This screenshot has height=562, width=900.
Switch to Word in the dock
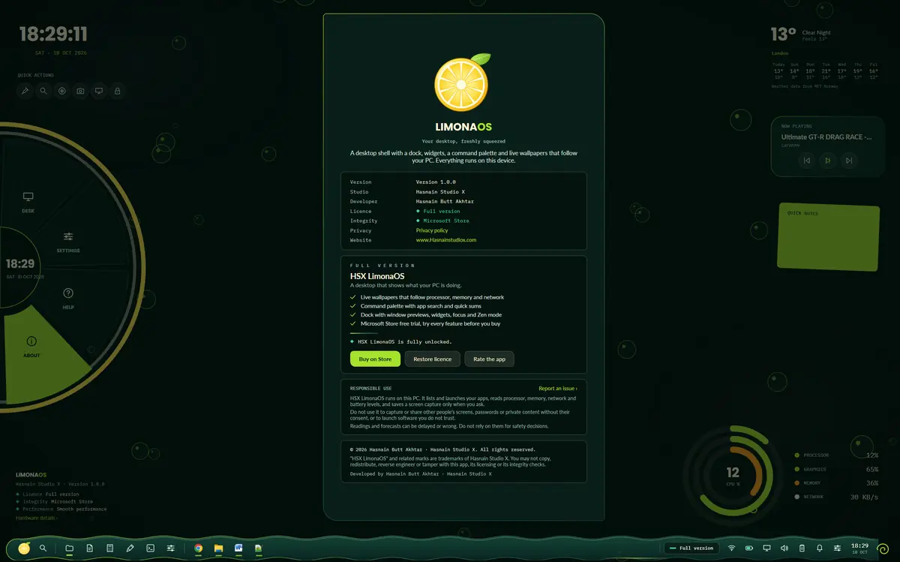238,548
